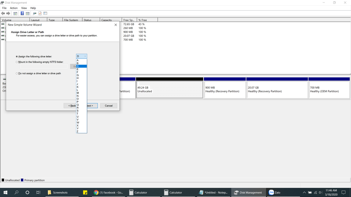The width and height of the screenshot is (351, 197).
Task: Open Help via the blue question-mark icon
Action: [x=22, y=13]
